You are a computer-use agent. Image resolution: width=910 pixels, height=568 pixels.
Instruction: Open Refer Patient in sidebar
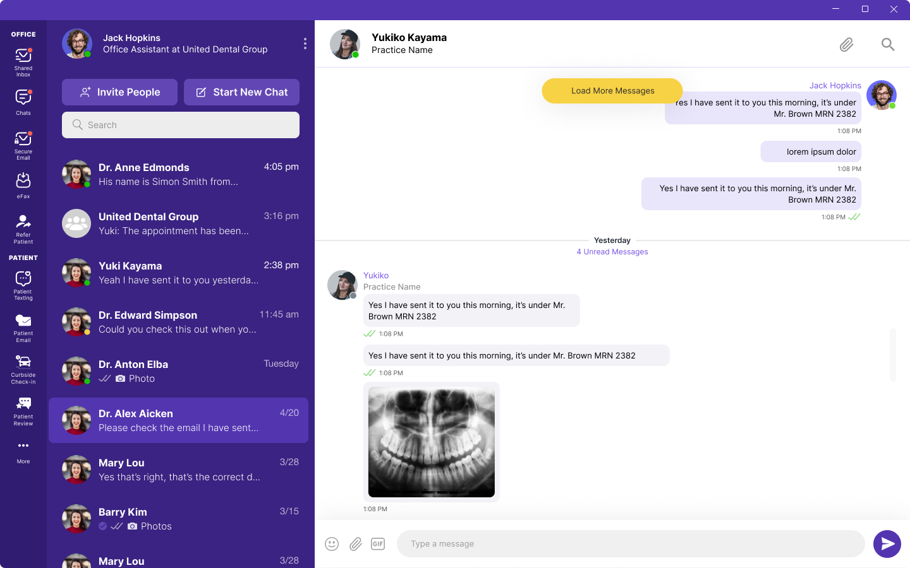pos(23,228)
